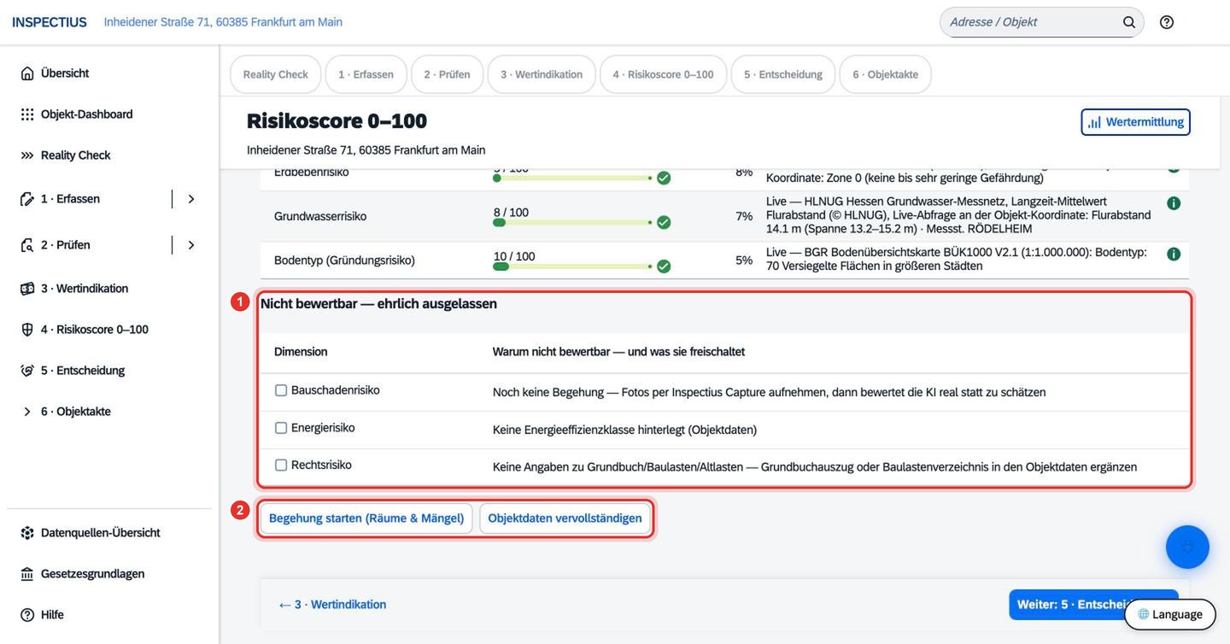Click Begehung starten (Räume & Mängel)
The height and width of the screenshot is (644, 1230).
[366, 518]
